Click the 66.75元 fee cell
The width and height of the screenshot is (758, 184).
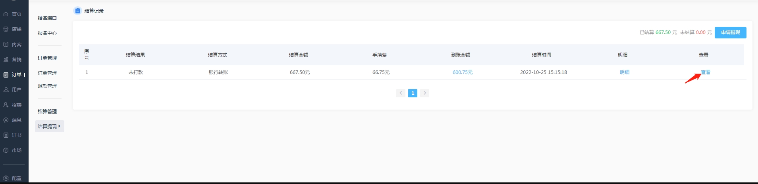tap(381, 72)
